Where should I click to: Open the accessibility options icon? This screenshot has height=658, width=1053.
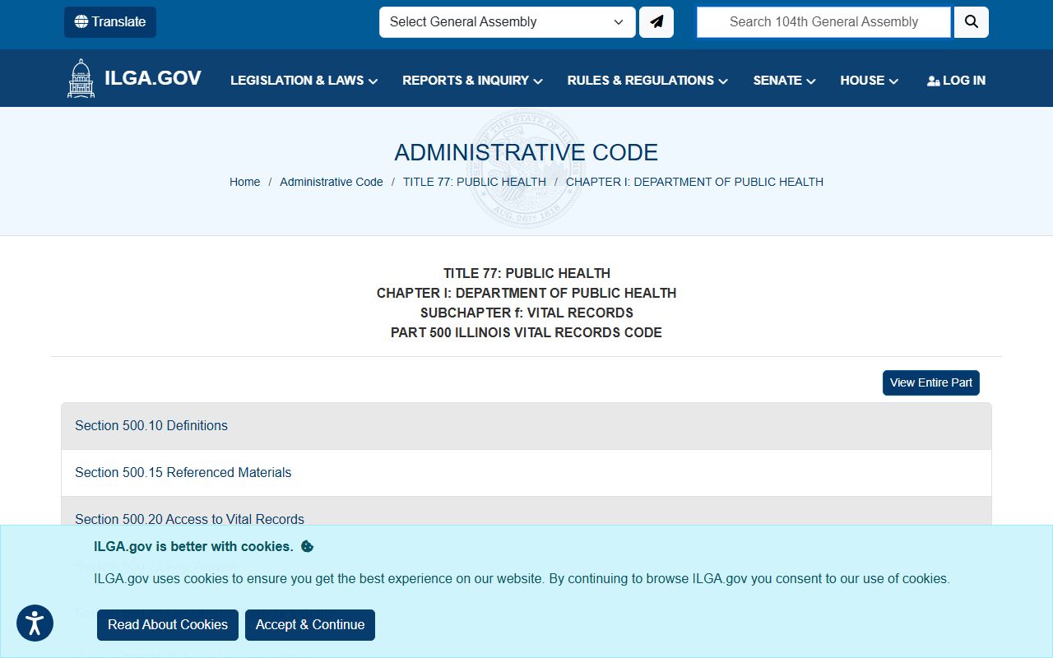click(35, 623)
